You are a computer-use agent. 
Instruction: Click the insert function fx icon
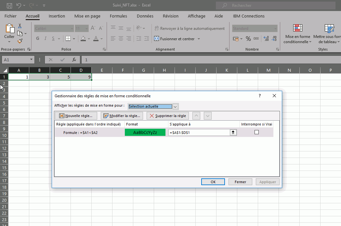[x=74, y=60]
